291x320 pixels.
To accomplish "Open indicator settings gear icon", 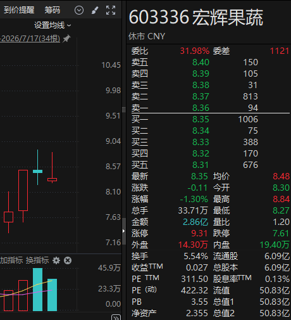I will [x=56, y=260].
